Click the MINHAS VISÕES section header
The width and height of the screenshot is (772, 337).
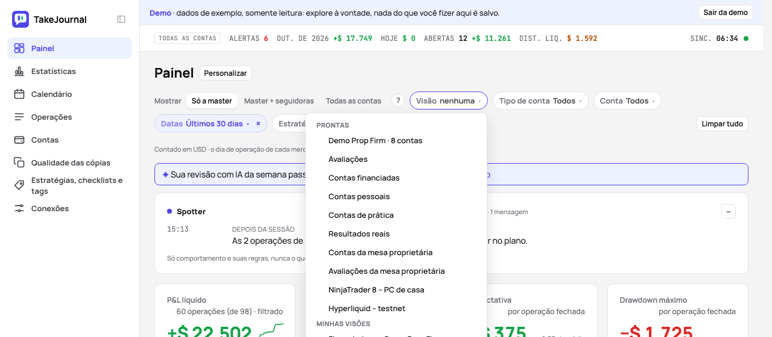pyautogui.click(x=343, y=324)
